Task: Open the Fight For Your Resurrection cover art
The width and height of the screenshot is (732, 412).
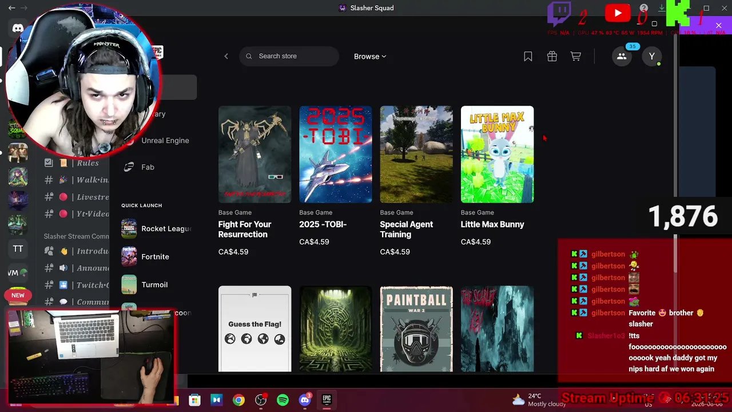Action: (x=254, y=154)
